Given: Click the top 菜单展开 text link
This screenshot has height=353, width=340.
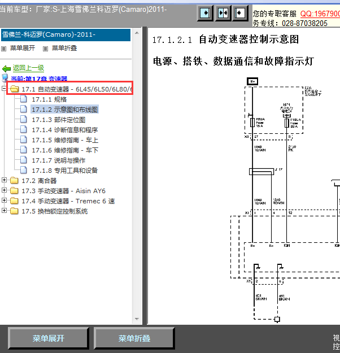Looking at the screenshot, I should coord(23,48).
